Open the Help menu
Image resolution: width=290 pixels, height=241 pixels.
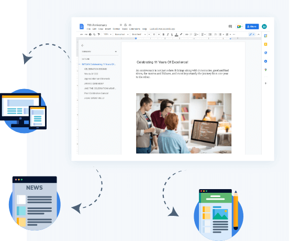click(144, 29)
